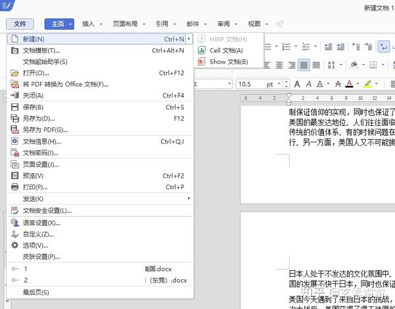Screen dimensions: 395x309
Task: Select 关闭(A) to close the document
Action: [x=100, y=96]
